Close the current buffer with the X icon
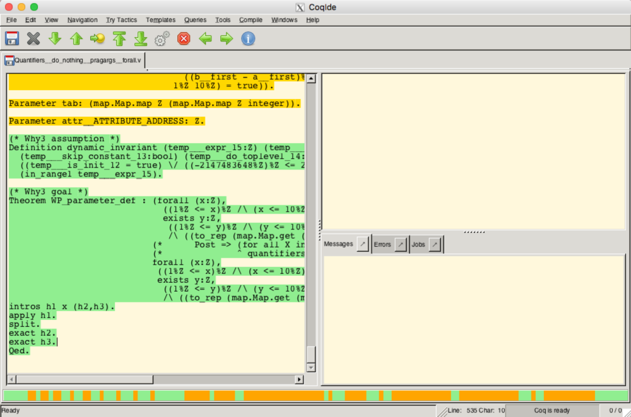 click(33, 39)
